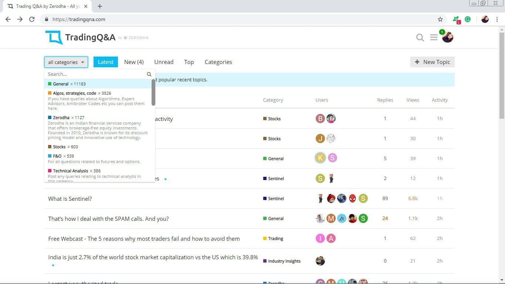Open a new browser tab with plus
505x284 pixels.
point(100,6)
